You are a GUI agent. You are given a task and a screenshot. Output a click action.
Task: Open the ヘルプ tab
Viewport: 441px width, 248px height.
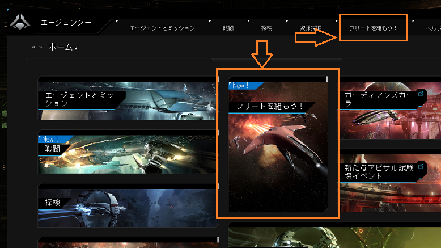tap(433, 28)
